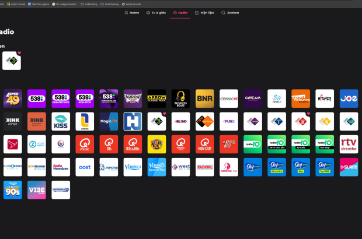Select the BNR radio station tile
Viewport: 362px width, 239px height.
pyautogui.click(x=204, y=99)
